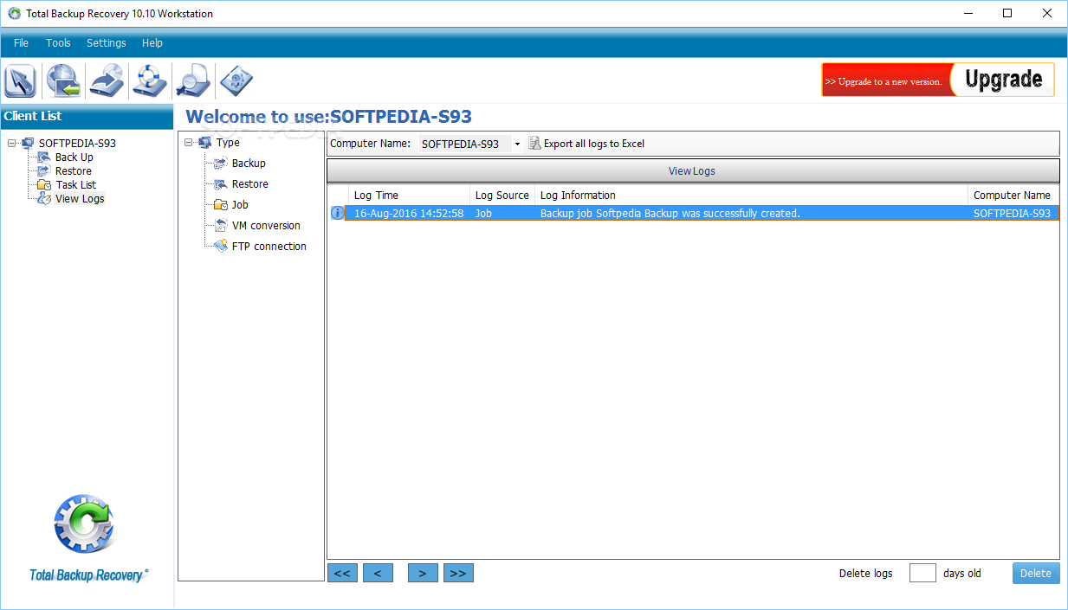Click the Delete logs button
The height and width of the screenshot is (610, 1068).
pyautogui.click(x=1036, y=573)
